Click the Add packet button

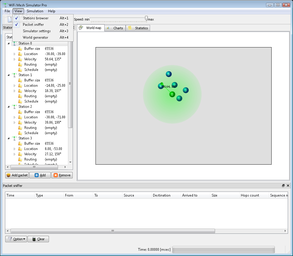click(17, 175)
